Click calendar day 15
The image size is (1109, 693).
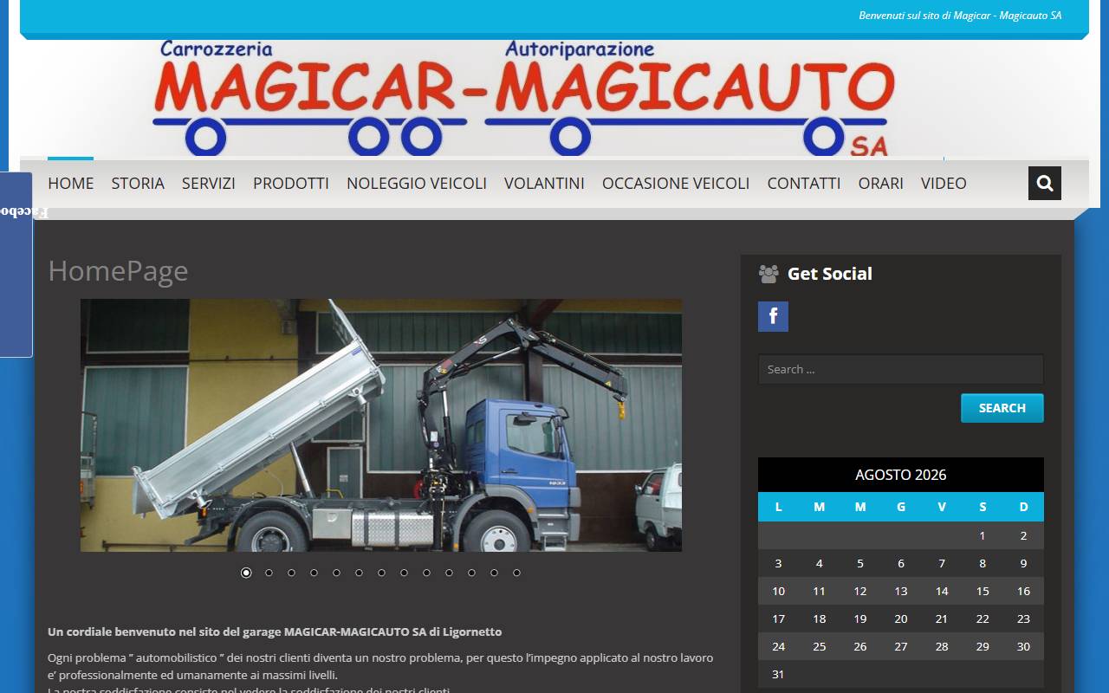[x=983, y=591]
